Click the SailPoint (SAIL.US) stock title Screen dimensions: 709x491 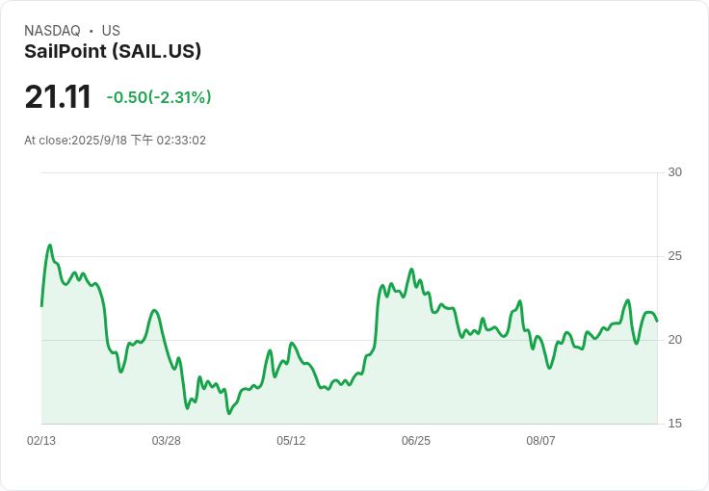tap(113, 51)
